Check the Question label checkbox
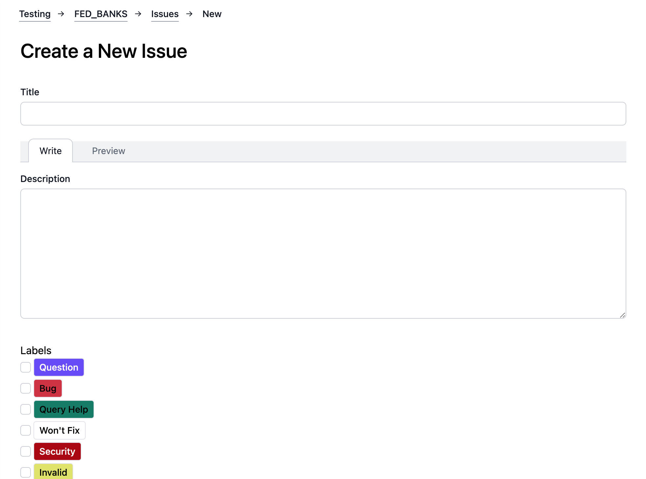Image resolution: width=646 pixels, height=479 pixels. click(x=26, y=367)
